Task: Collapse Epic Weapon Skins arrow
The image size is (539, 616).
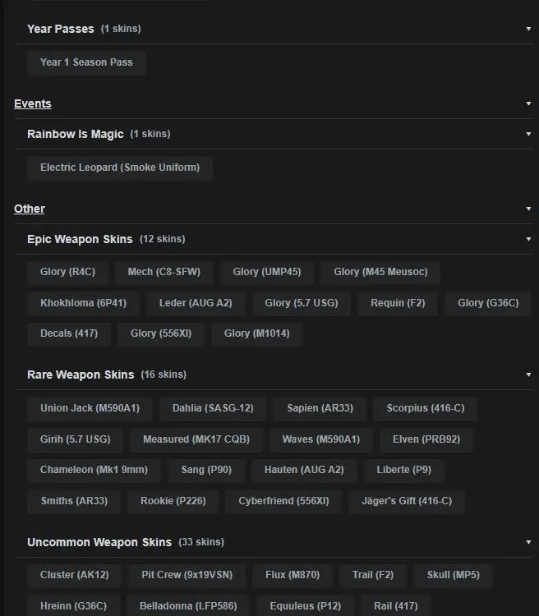Action: pos(529,239)
